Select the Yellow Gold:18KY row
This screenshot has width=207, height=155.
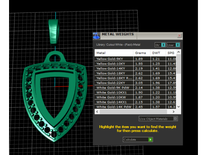(x=135, y=73)
